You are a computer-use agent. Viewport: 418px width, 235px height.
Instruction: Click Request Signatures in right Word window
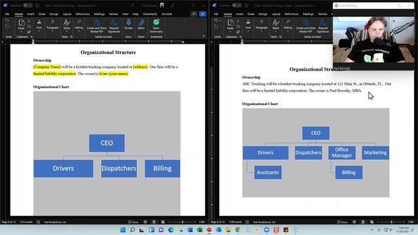tap(323, 26)
